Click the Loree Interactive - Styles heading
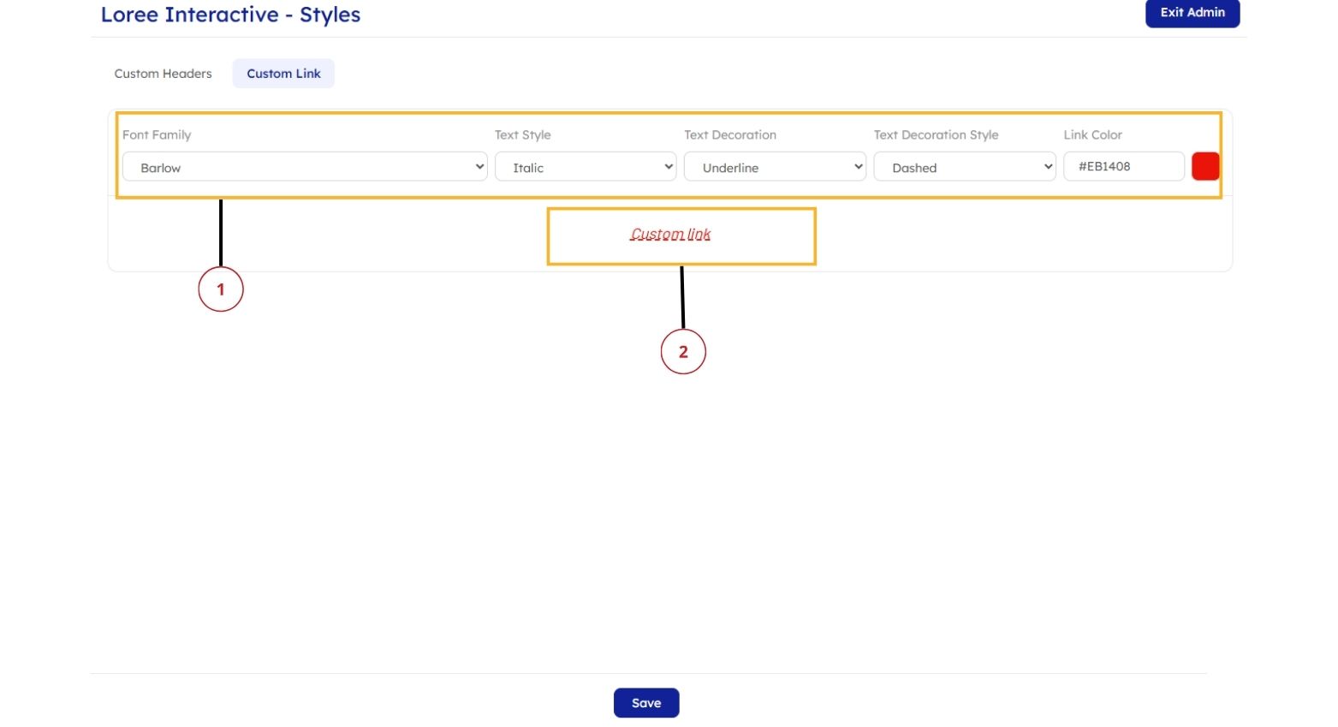This screenshot has width=1338, height=727. (x=230, y=15)
